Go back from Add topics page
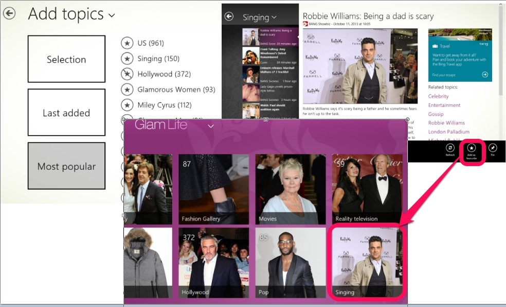This screenshot has width=506, height=307. tap(9, 13)
